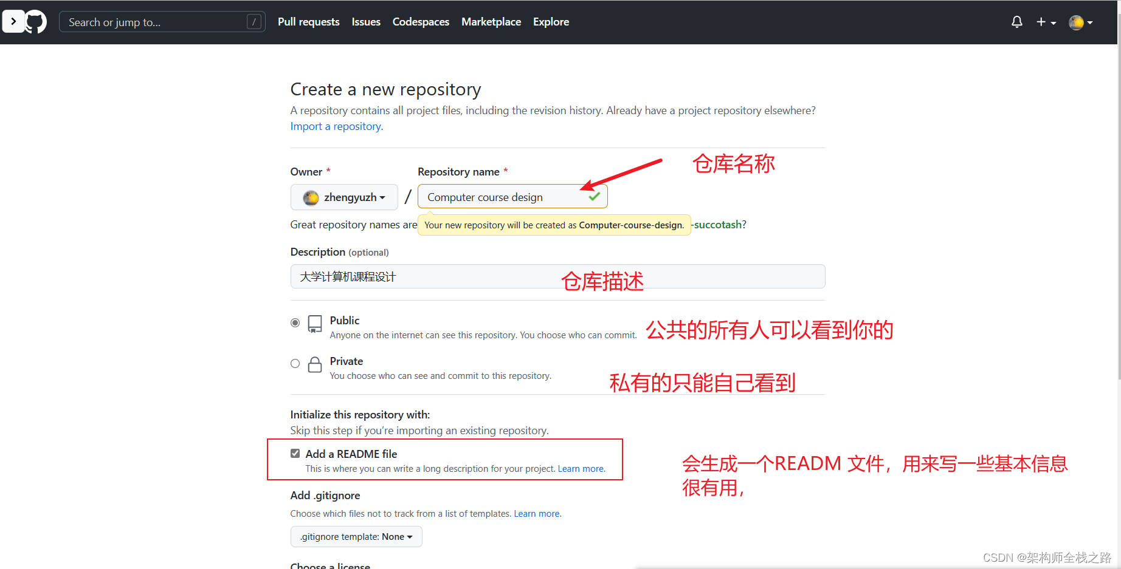1121x569 pixels.
Task: Click the Import a repository link
Action: point(336,126)
